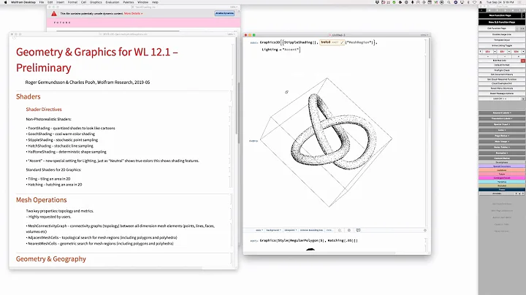Click the StippleShading bullet line
Image resolution: width=526 pixels, height=295 pixels.
click(x=62, y=139)
